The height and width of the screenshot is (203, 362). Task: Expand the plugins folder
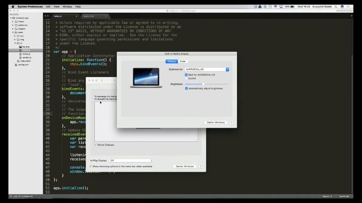pos(13,29)
